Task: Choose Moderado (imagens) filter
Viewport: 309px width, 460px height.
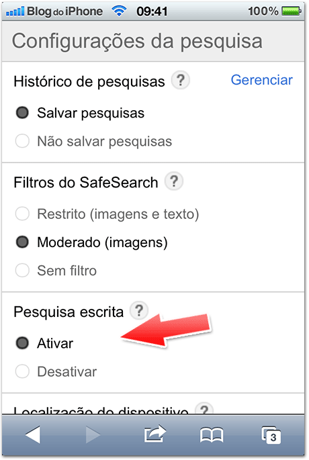Action: (91, 242)
